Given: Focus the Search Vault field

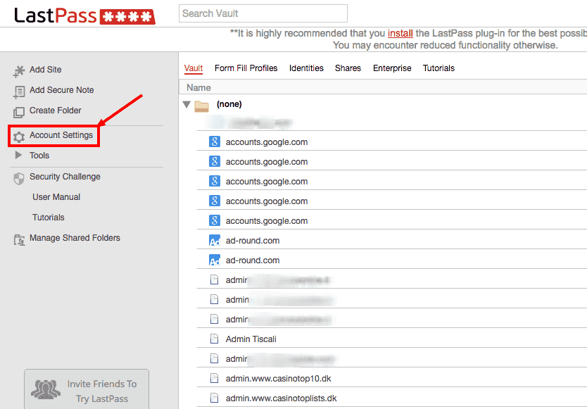Looking at the screenshot, I should [263, 13].
